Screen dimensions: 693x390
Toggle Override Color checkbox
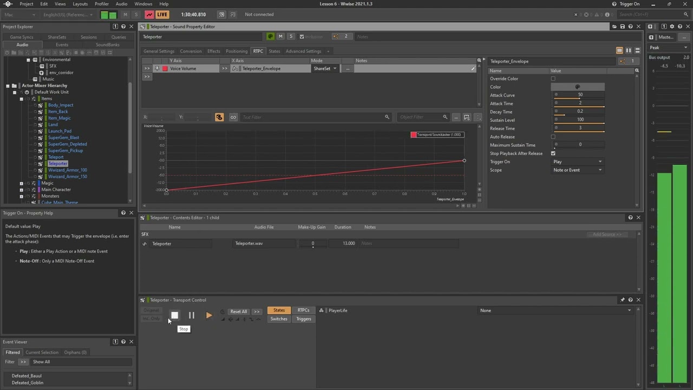pos(553,79)
